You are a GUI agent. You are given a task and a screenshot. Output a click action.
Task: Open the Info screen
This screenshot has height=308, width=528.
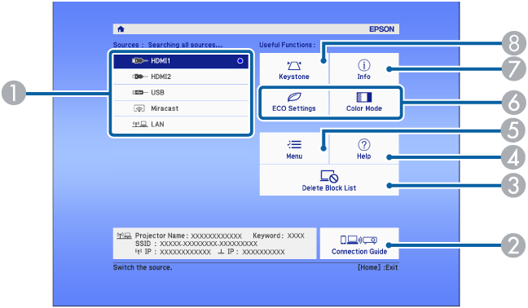tap(364, 68)
